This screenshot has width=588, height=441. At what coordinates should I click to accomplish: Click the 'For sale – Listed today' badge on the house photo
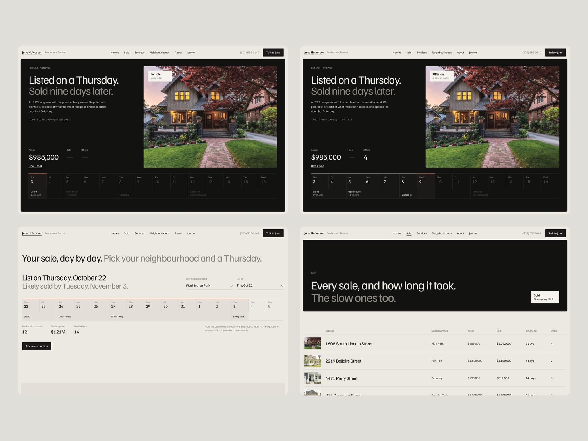160,76
